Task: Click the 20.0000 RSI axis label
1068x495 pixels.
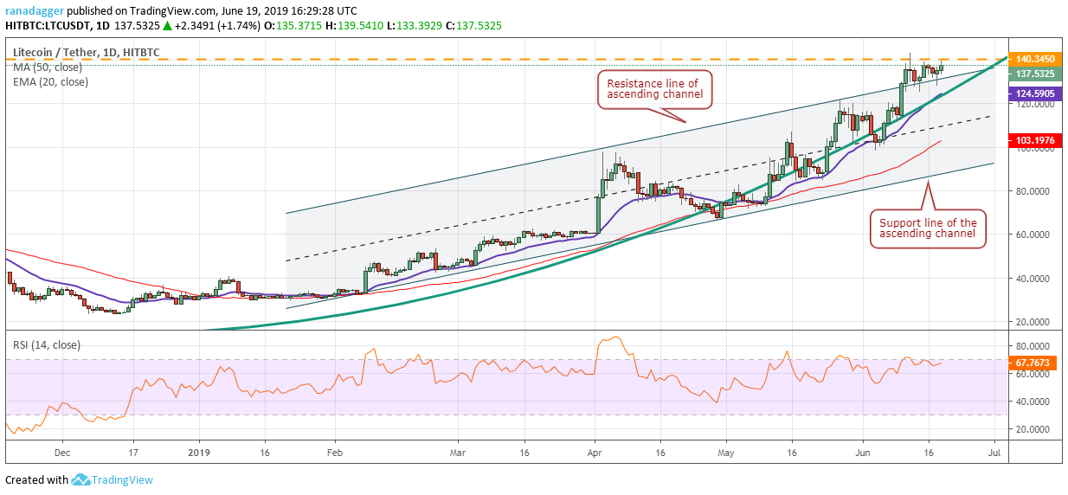Action: coord(1033,429)
